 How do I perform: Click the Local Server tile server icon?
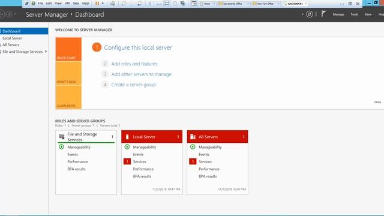point(127,137)
